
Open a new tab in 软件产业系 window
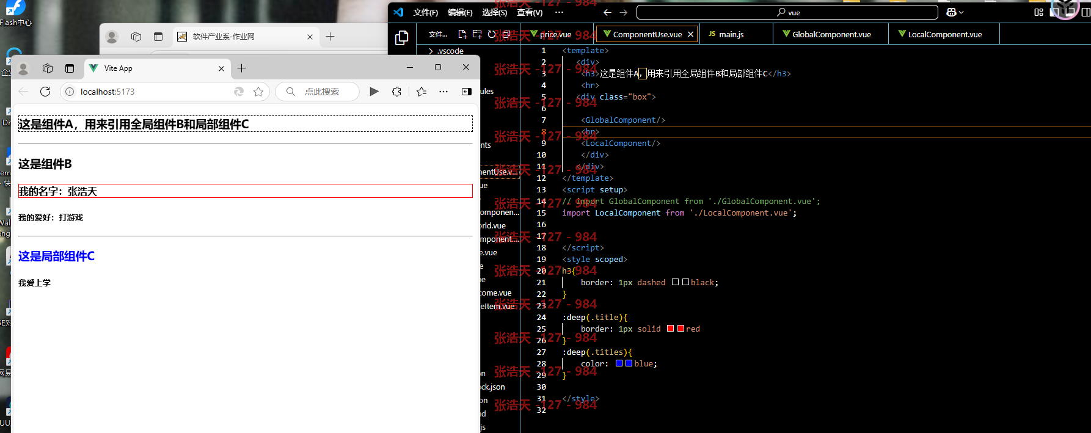[x=330, y=37]
